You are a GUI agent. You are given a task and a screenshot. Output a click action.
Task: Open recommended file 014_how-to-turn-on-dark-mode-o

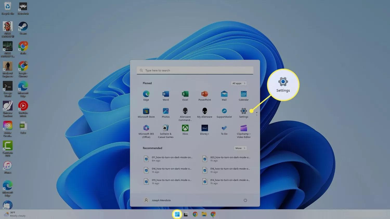point(226,182)
